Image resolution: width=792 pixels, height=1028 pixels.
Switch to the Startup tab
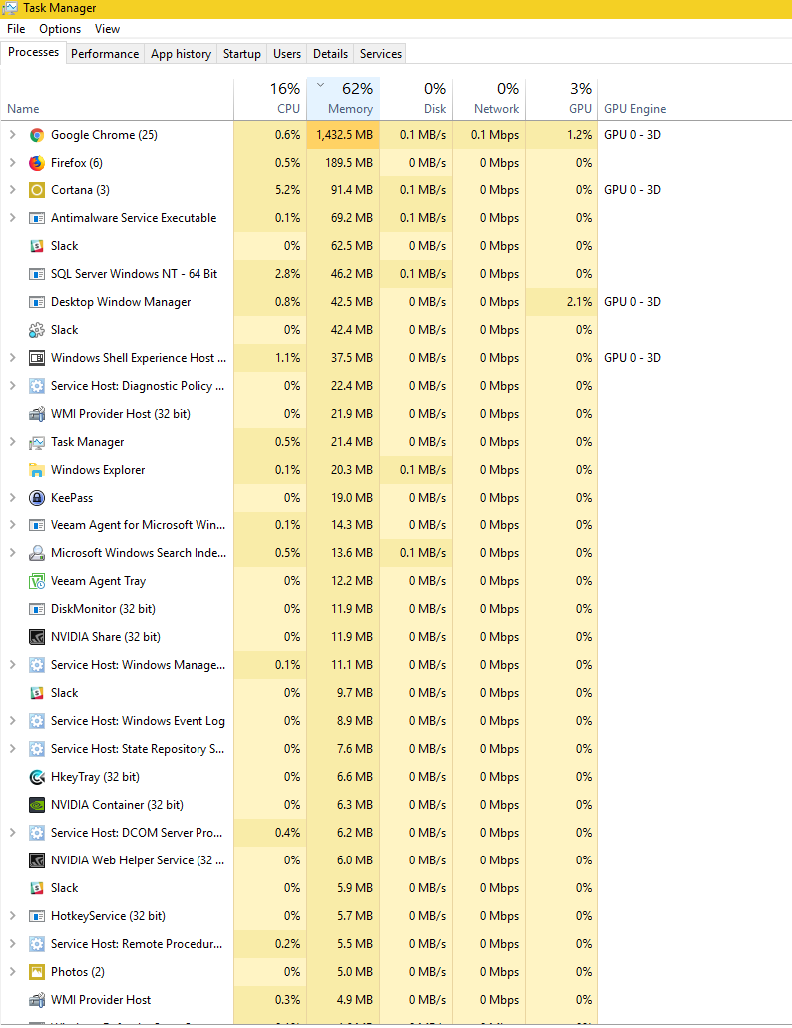tap(242, 54)
